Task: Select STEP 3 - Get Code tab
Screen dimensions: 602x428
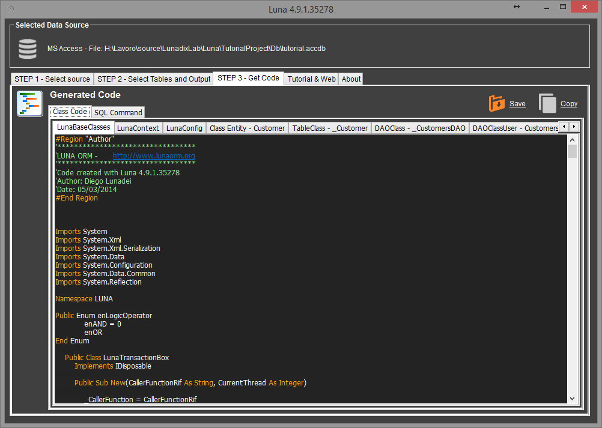Action: pyautogui.click(x=248, y=78)
